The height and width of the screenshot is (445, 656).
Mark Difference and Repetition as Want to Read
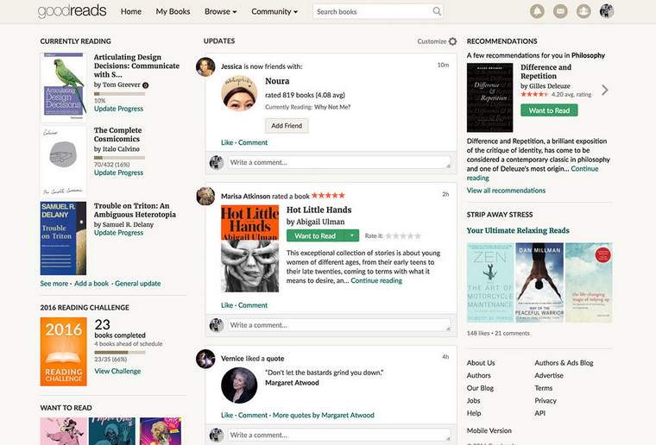[549, 110]
